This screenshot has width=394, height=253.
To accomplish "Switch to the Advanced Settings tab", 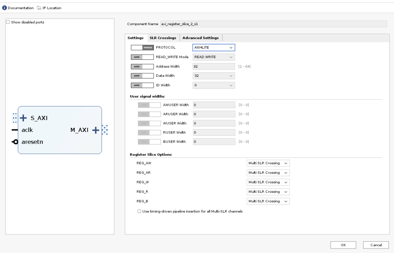I will coord(200,38).
